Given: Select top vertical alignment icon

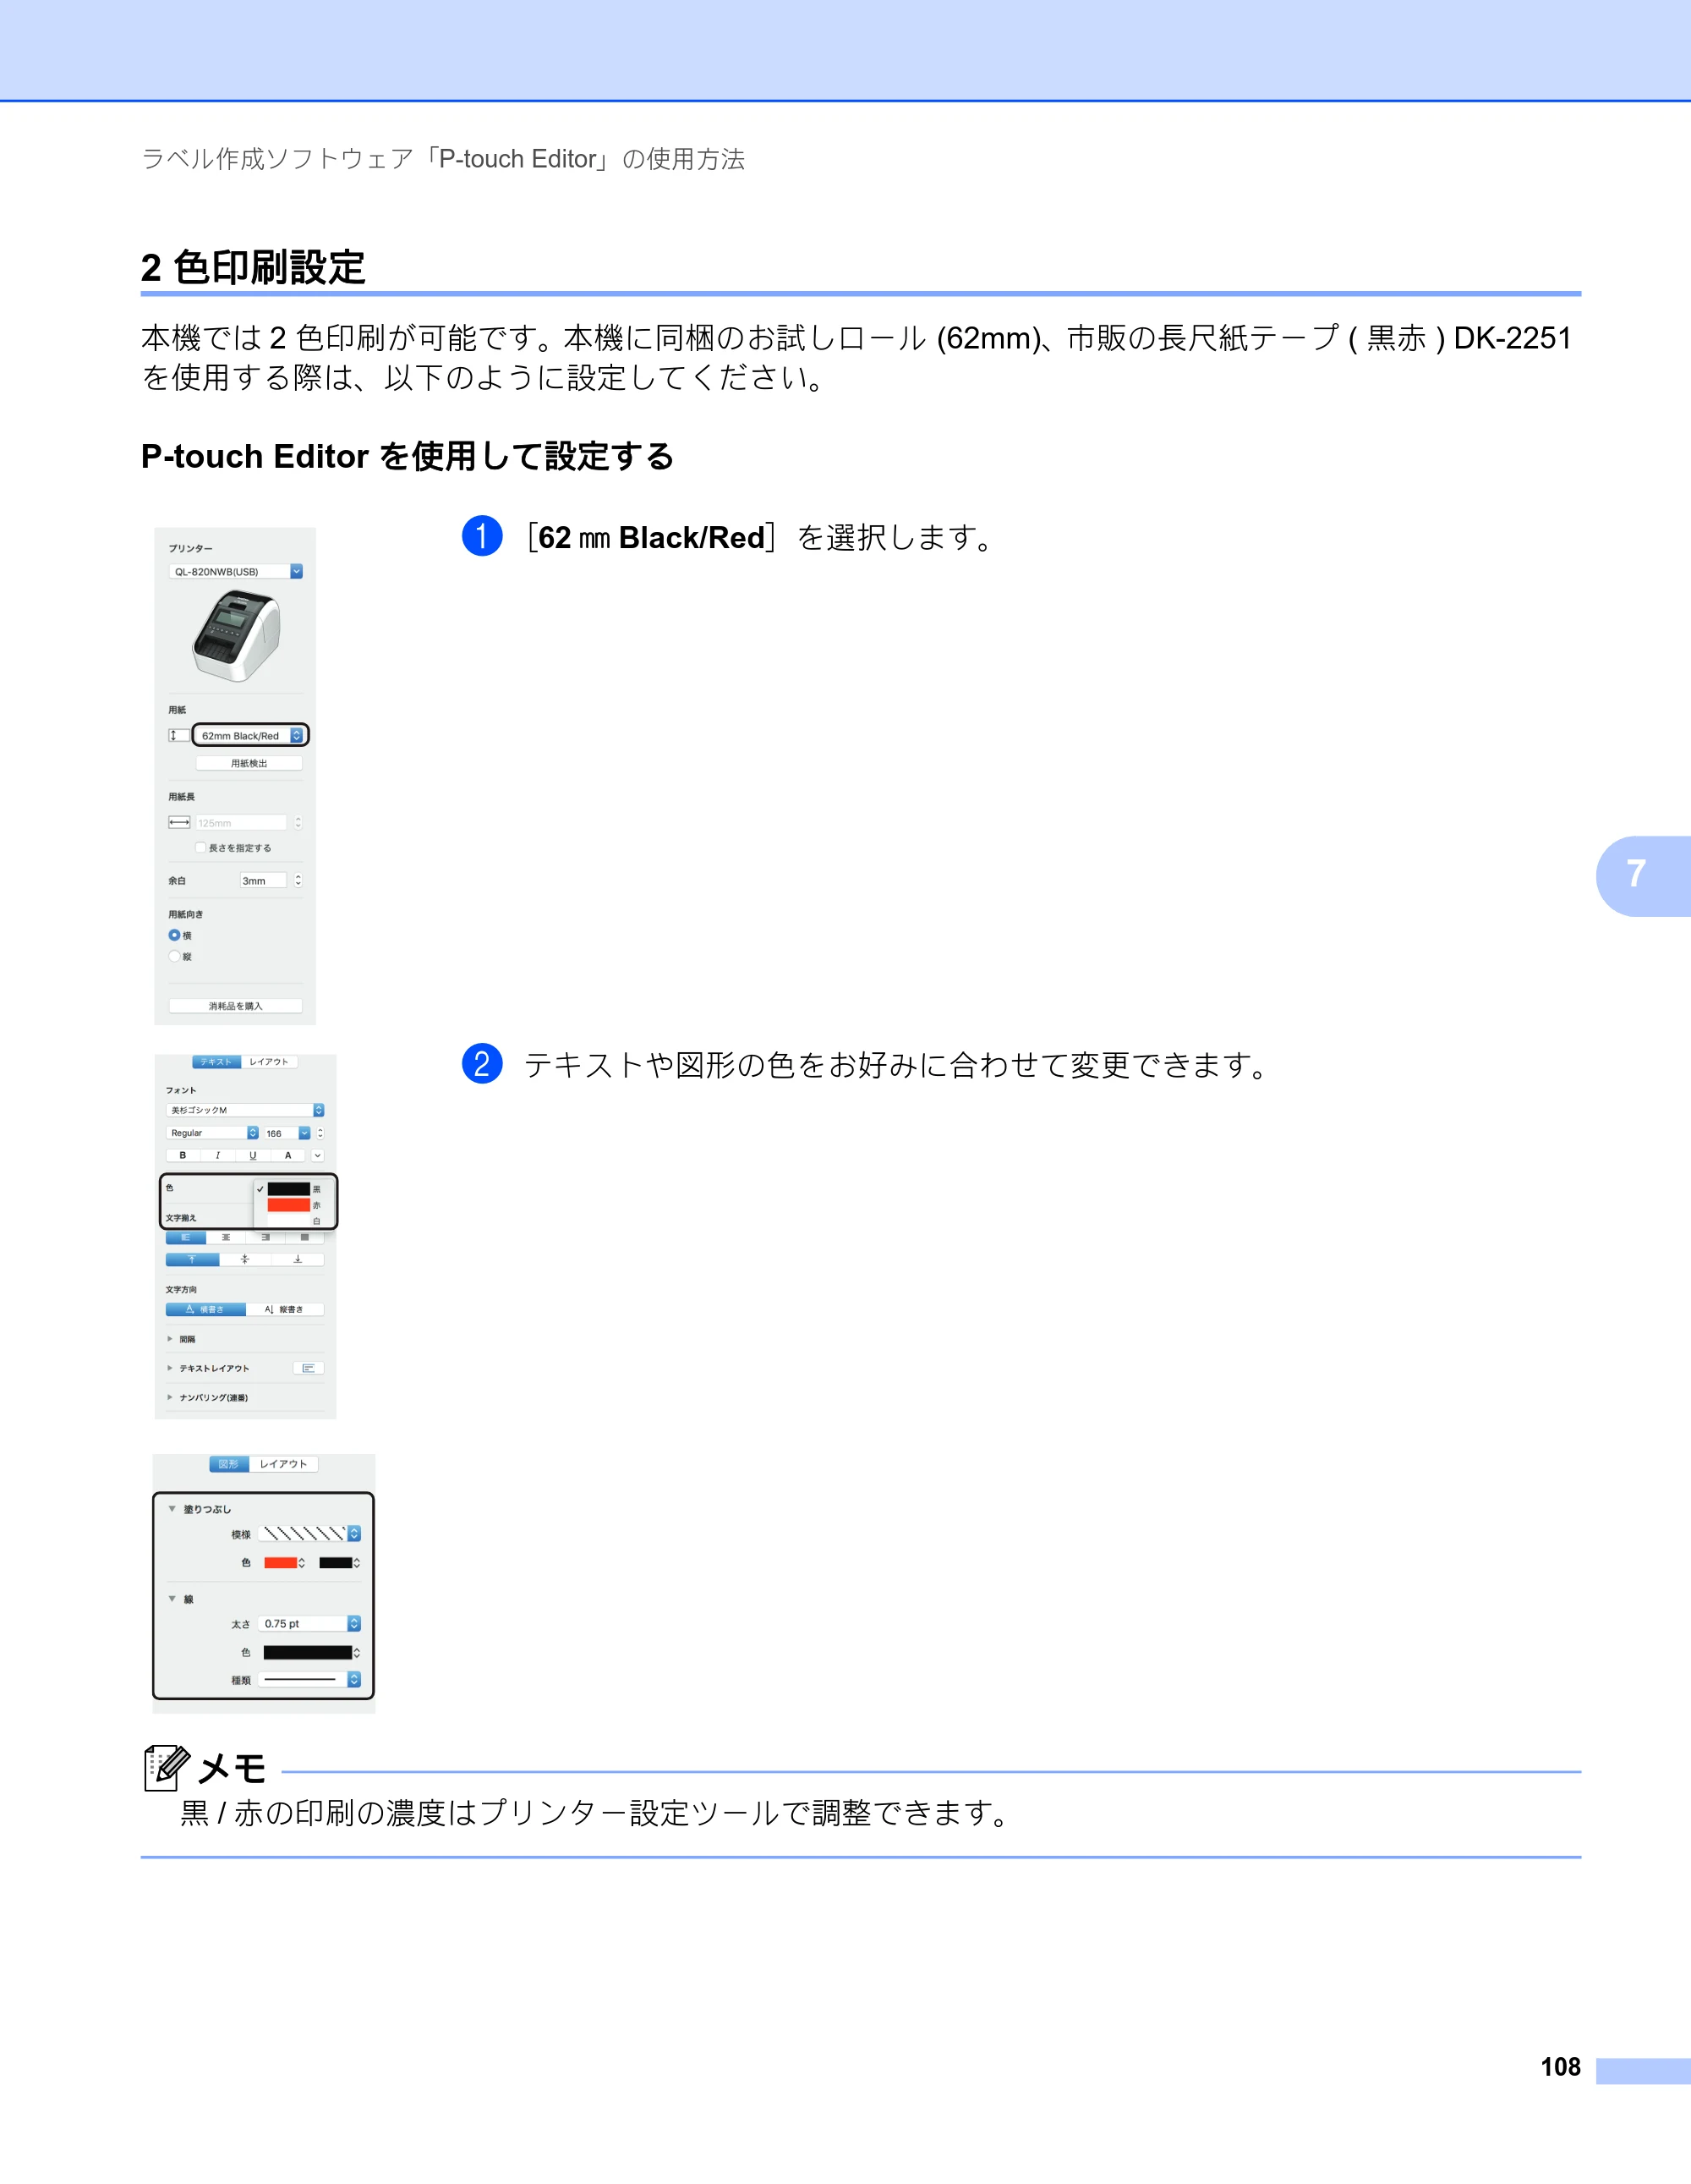Looking at the screenshot, I should (x=192, y=1259).
